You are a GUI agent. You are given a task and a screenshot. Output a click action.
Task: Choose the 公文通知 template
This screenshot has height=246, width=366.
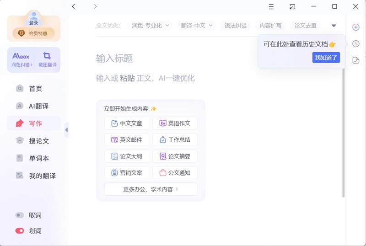click(x=175, y=173)
